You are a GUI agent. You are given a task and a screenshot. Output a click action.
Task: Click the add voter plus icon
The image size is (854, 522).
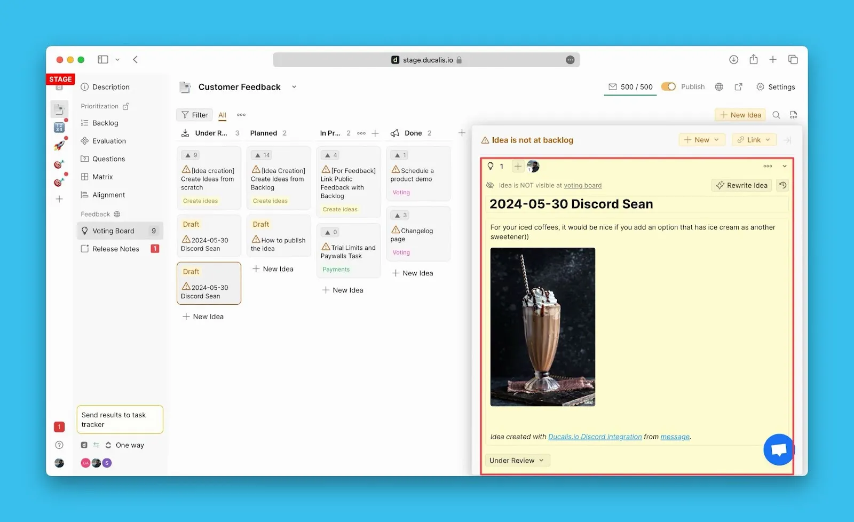(x=518, y=167)
